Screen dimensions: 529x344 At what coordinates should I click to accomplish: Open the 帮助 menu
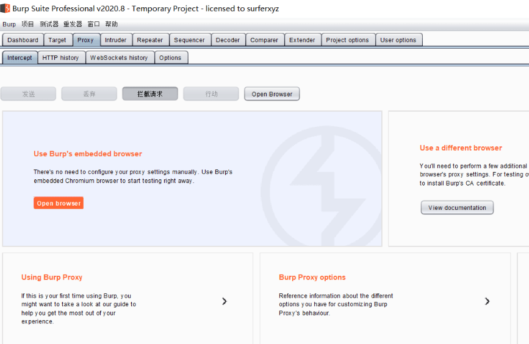click(x=111, y=24)
